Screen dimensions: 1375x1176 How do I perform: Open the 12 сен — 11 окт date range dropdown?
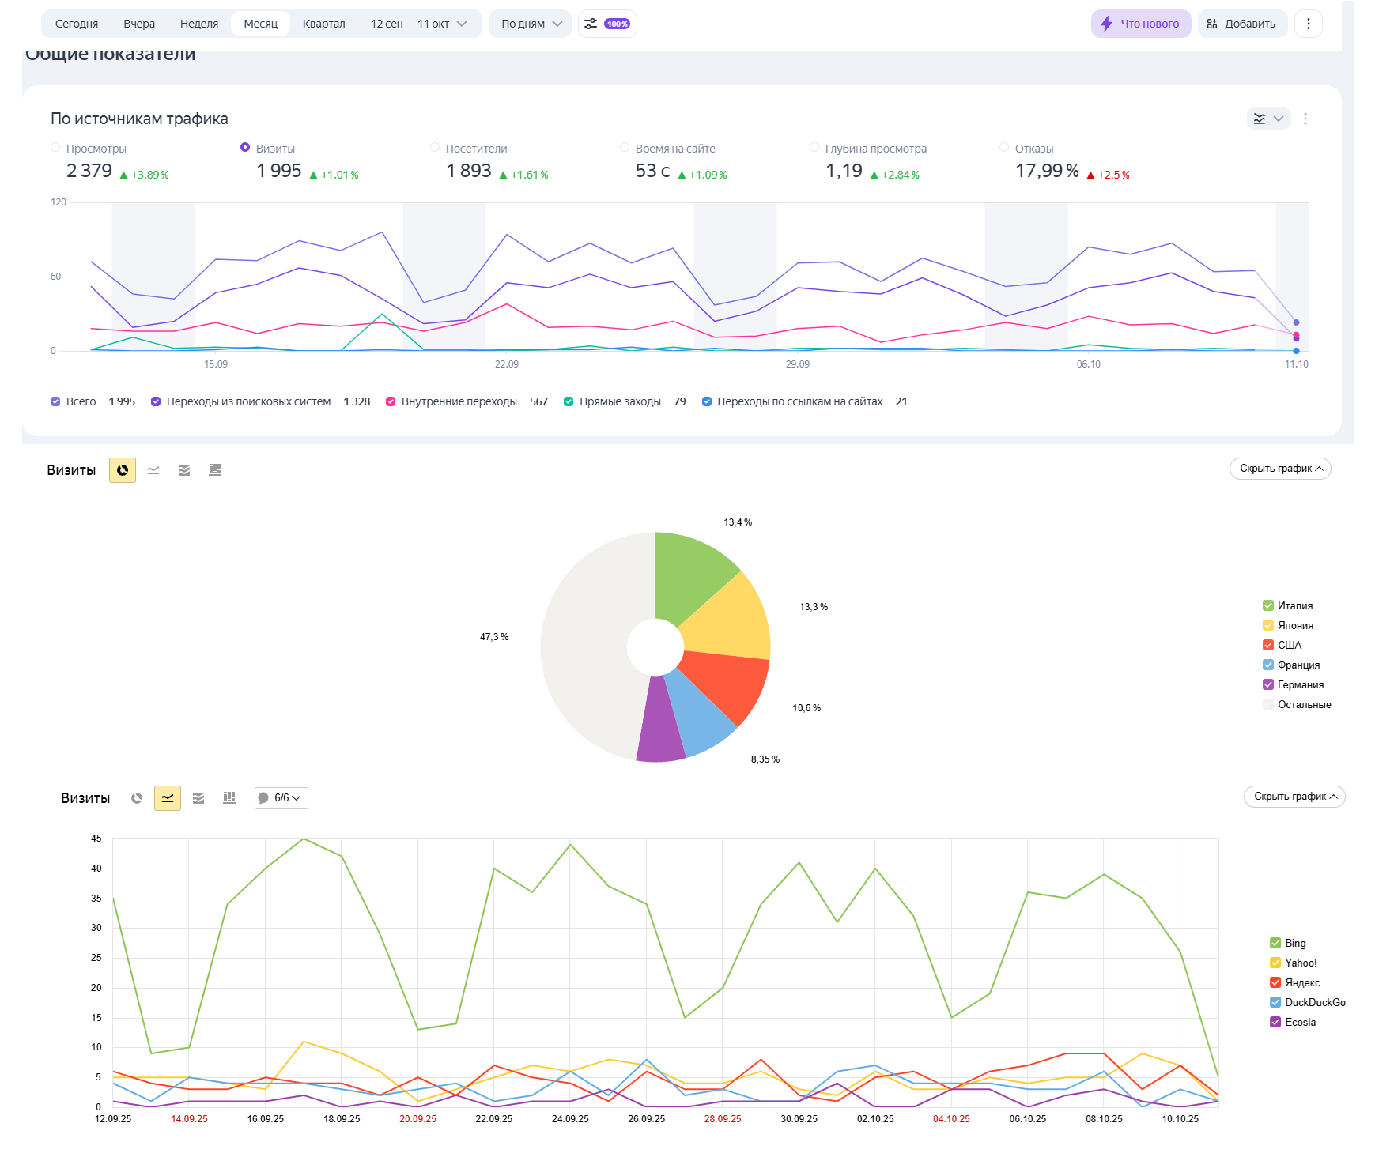pos(418,24)
